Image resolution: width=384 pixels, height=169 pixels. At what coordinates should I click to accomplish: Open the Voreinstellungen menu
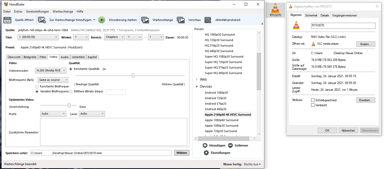coord(37,12)
